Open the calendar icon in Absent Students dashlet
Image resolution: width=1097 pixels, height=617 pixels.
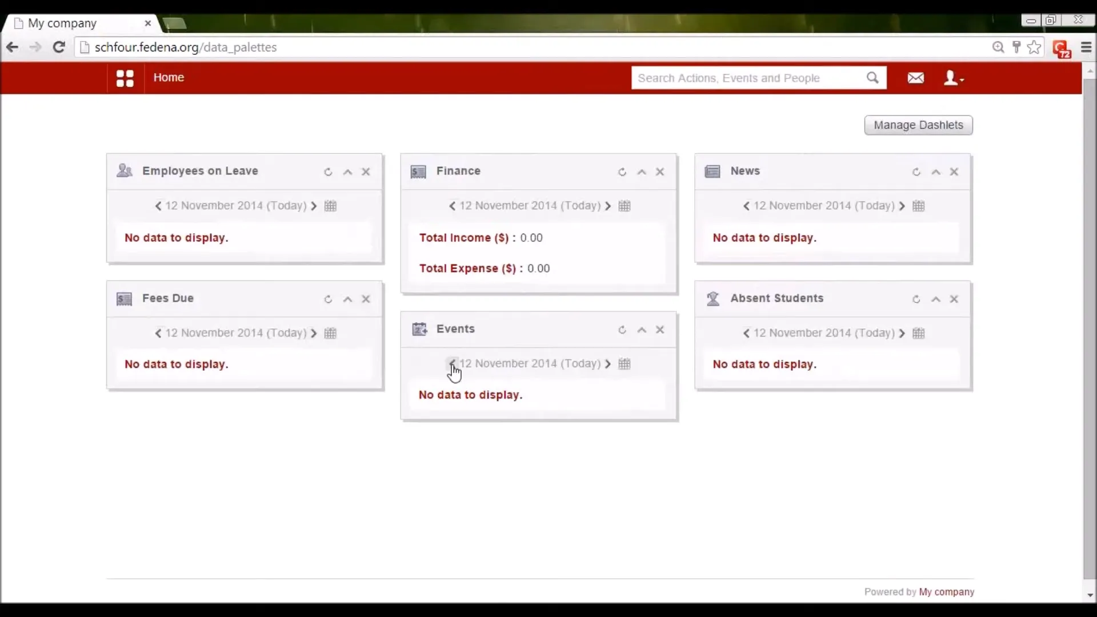919,333
